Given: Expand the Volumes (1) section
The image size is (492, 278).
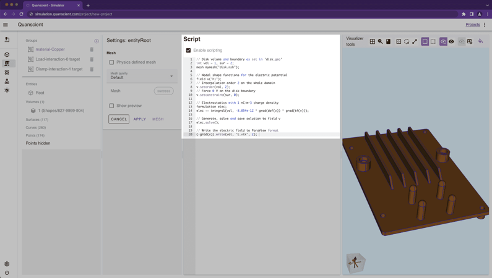Looking at the screenshot, I should (x=35, y=102).
